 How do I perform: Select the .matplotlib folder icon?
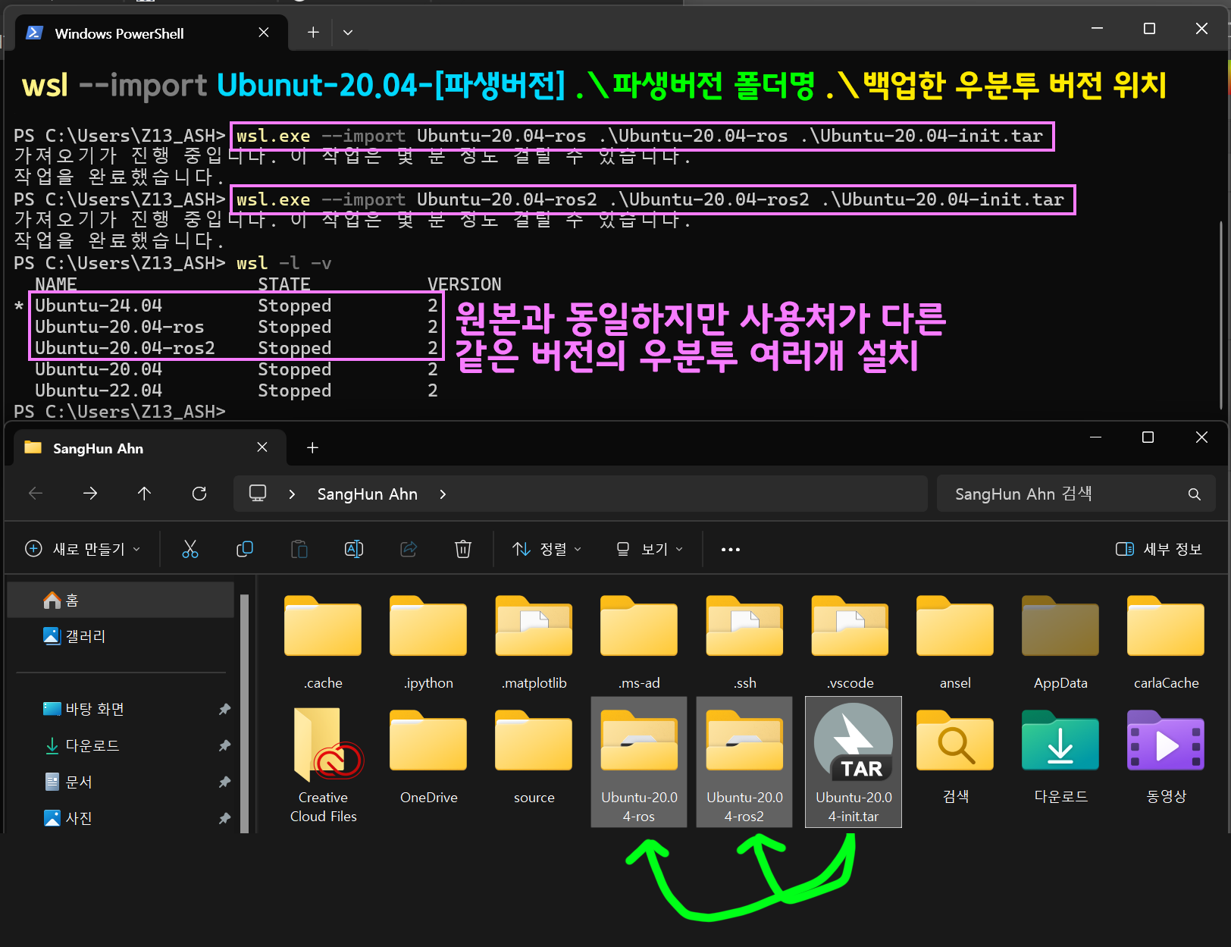(x=534, y=626)
